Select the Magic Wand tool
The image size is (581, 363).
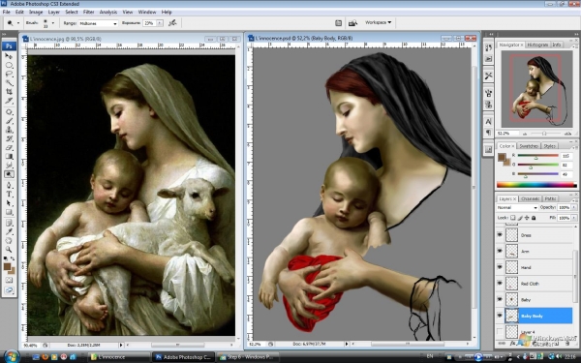pyautogui.click(x=9, y=83)
